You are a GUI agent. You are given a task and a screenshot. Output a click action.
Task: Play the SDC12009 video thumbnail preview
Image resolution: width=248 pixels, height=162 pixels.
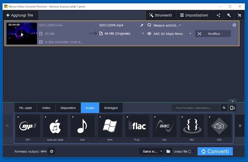(x=22, y=35)
